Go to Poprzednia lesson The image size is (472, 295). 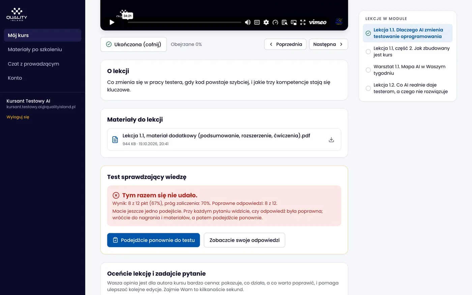[x=285, y=44]
